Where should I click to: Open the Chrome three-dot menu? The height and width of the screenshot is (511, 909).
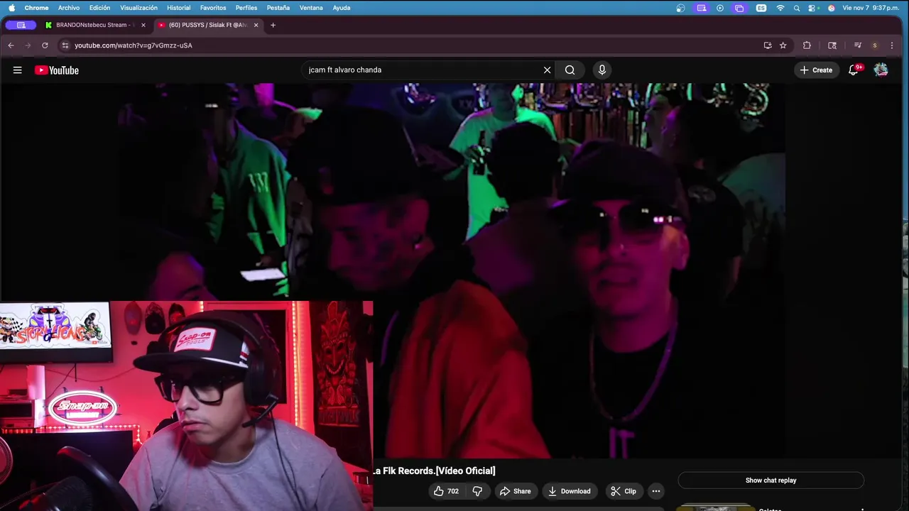[x=892, y=45]
